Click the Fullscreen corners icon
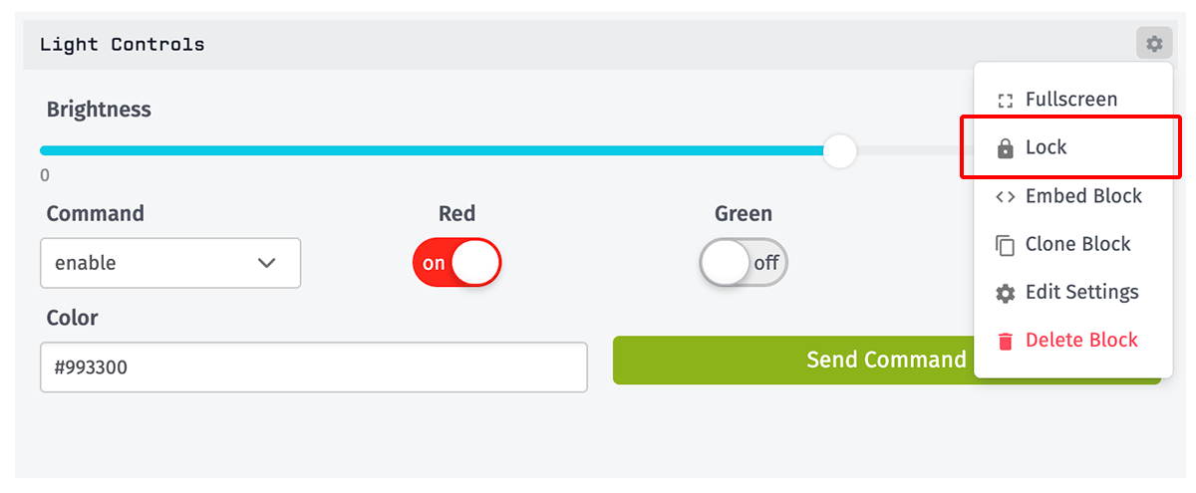 point(1006,101)
